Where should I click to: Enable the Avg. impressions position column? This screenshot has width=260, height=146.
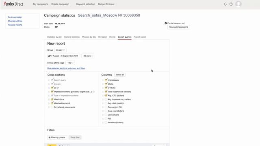point(106,99)
